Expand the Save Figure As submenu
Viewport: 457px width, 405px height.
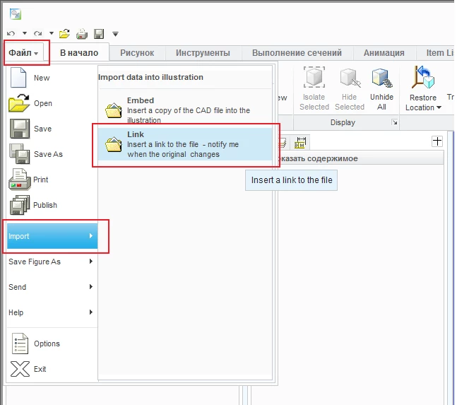[52, 262]
